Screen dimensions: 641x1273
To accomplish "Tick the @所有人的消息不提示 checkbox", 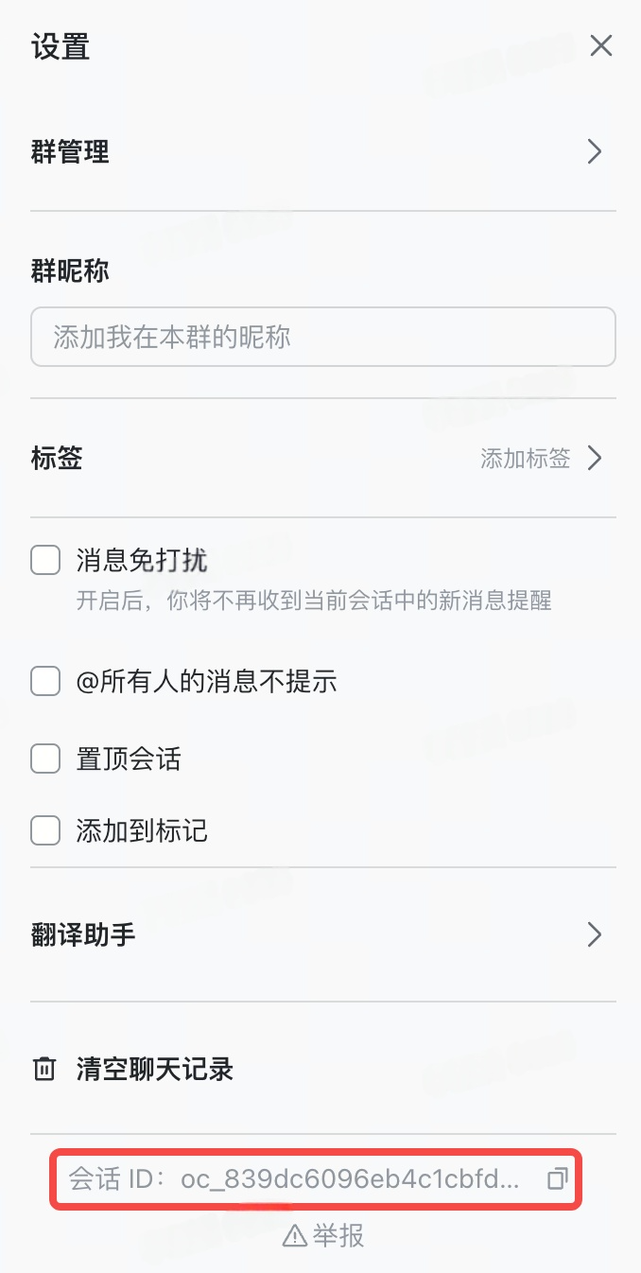I will click(45, 681).
